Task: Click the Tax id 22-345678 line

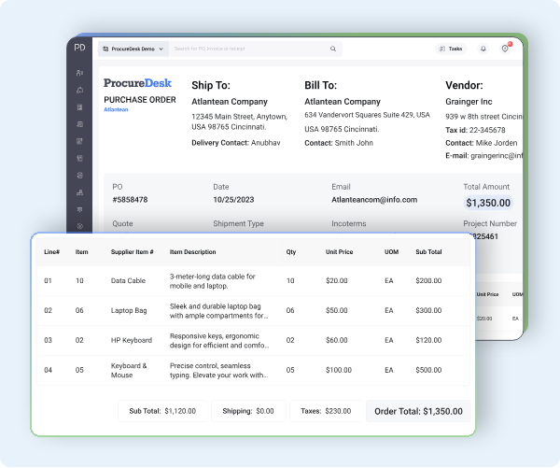Action: 475,130
